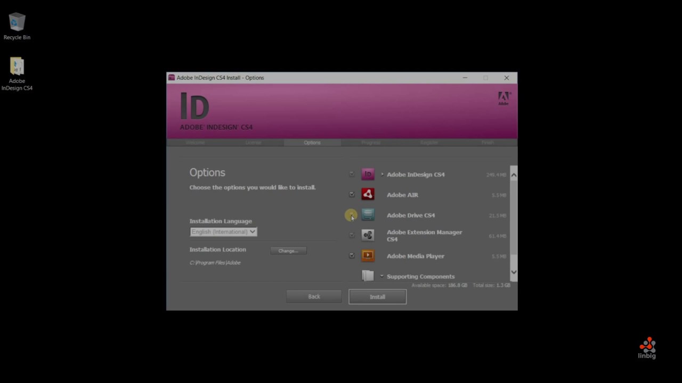
Task: Click the Adobe Extension Manager CS4 icon
Action: [368, 235]
